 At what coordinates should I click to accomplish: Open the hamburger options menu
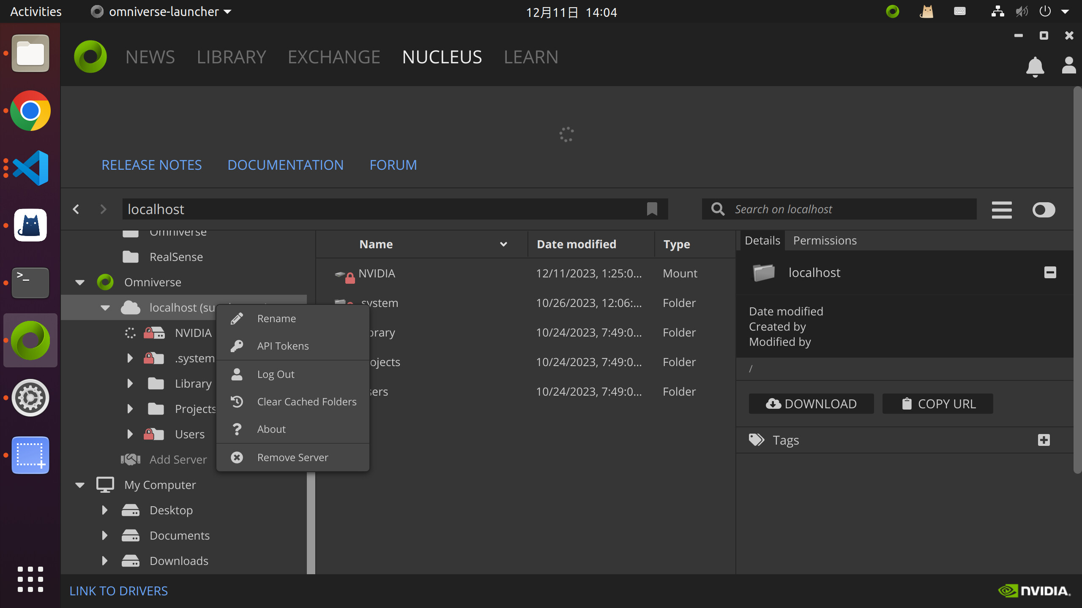coord(1001,210)
